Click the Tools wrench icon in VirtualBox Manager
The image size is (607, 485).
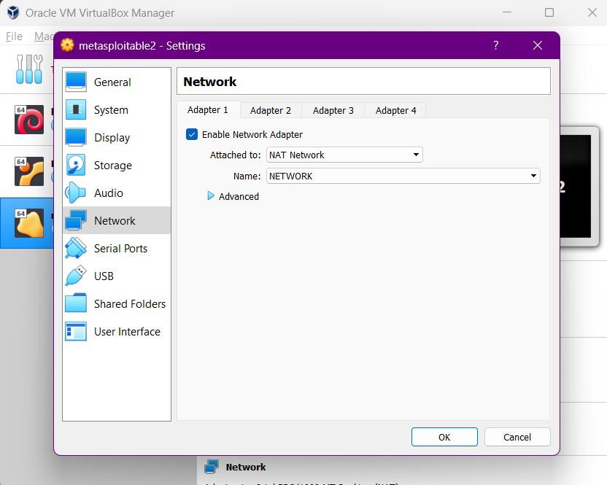tap(29, 69)
